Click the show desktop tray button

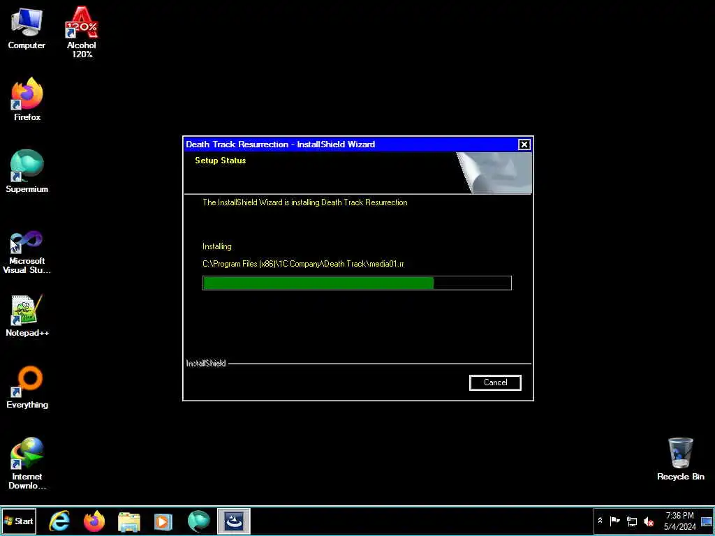[x=707, y=521]
